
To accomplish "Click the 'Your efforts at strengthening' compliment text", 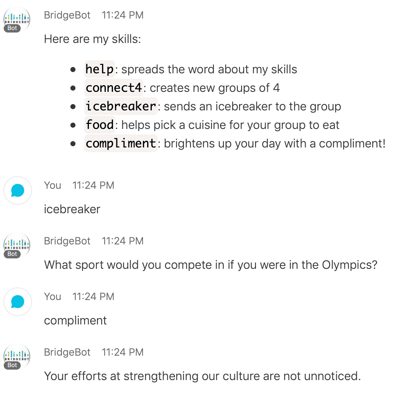I will [202, 376].
